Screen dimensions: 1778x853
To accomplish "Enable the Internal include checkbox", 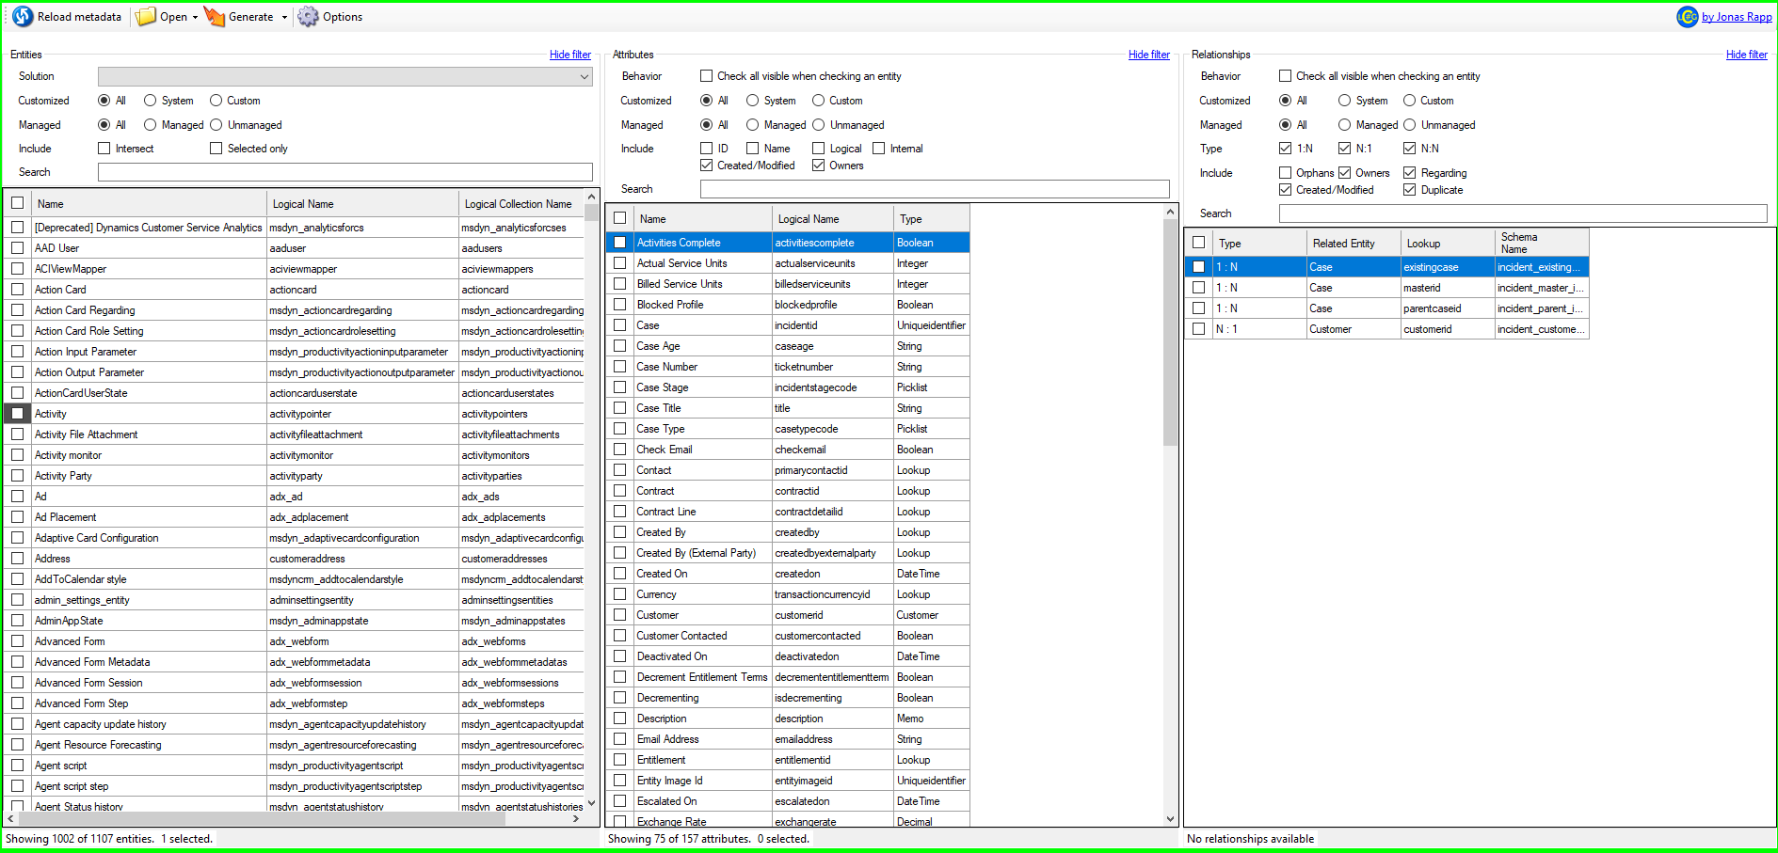I will (879, 149).
